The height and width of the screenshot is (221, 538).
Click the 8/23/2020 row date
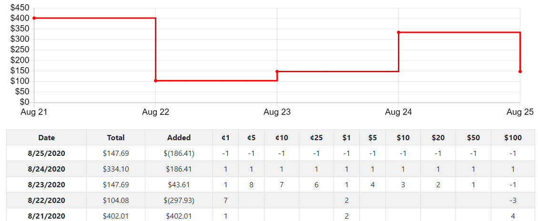click(47, 185)
